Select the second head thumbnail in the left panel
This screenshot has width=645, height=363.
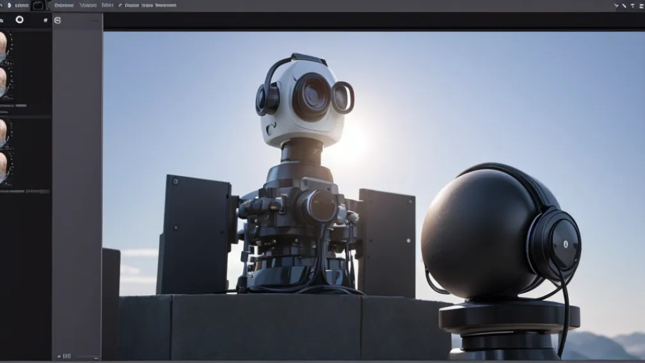[4, 83]
